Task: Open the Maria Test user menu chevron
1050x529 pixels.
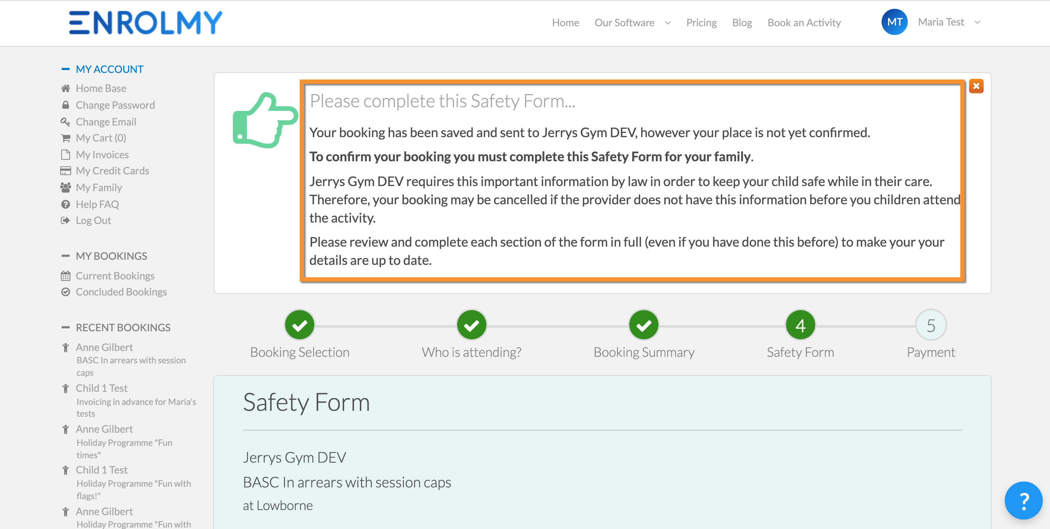Action: pyautogui.click(x=977, y=22)
